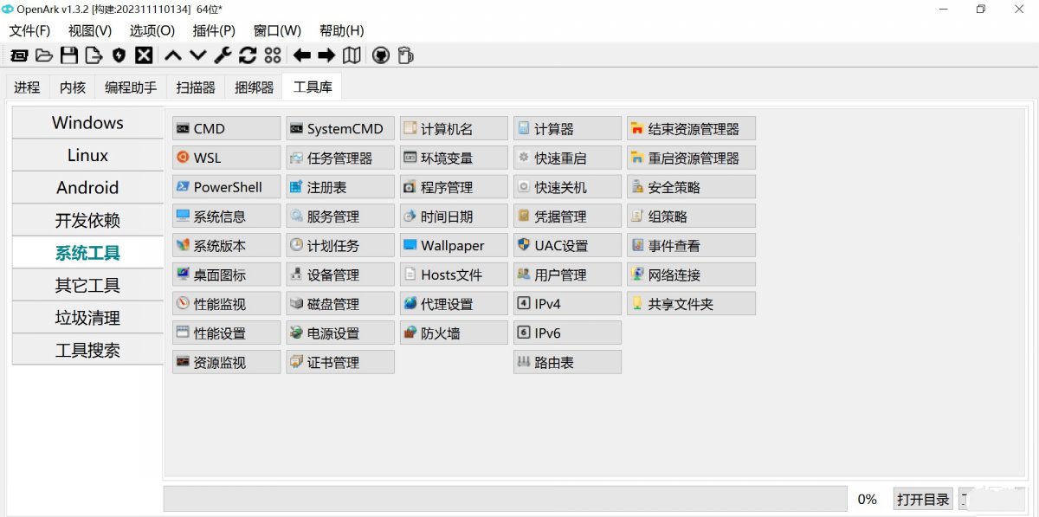Open the Wallpaper tool

[454, 245]
